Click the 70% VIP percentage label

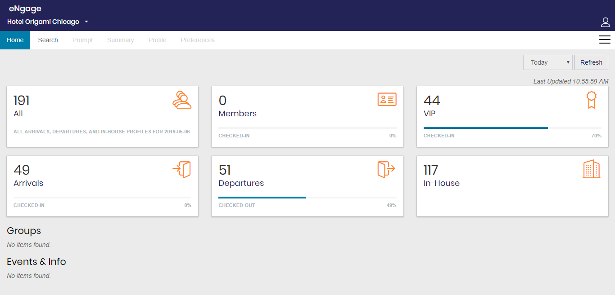pos(596,136)
